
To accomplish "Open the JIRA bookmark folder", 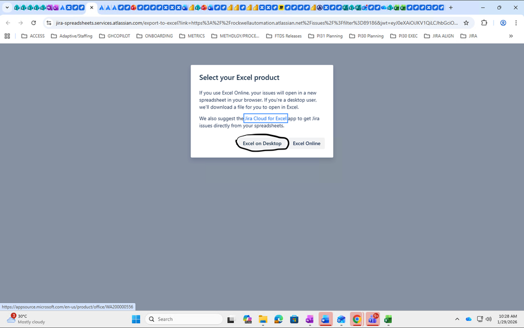I will (x=468, y=36).
